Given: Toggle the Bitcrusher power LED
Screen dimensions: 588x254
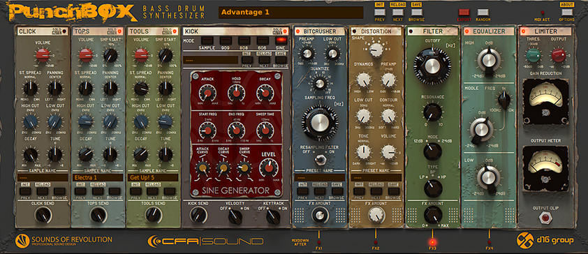Looking at the screenshot, I should coord(298,31).
